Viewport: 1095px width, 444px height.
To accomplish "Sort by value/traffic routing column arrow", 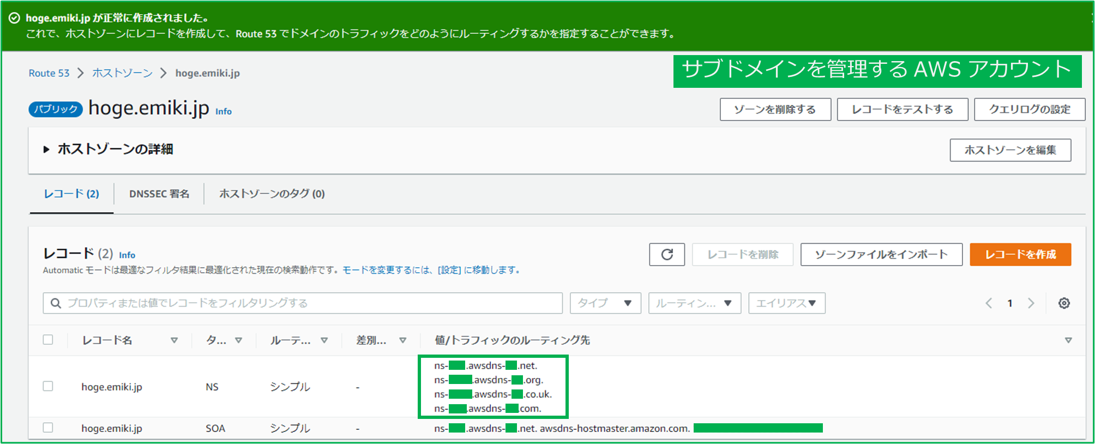I will point(1068,340).
